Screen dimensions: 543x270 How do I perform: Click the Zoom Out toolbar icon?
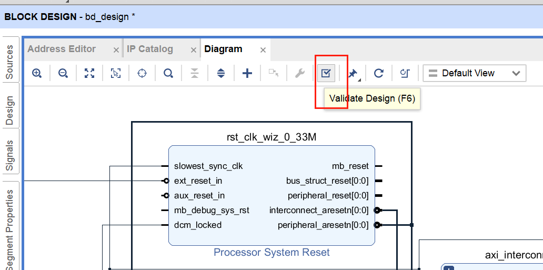pos(63,73)
